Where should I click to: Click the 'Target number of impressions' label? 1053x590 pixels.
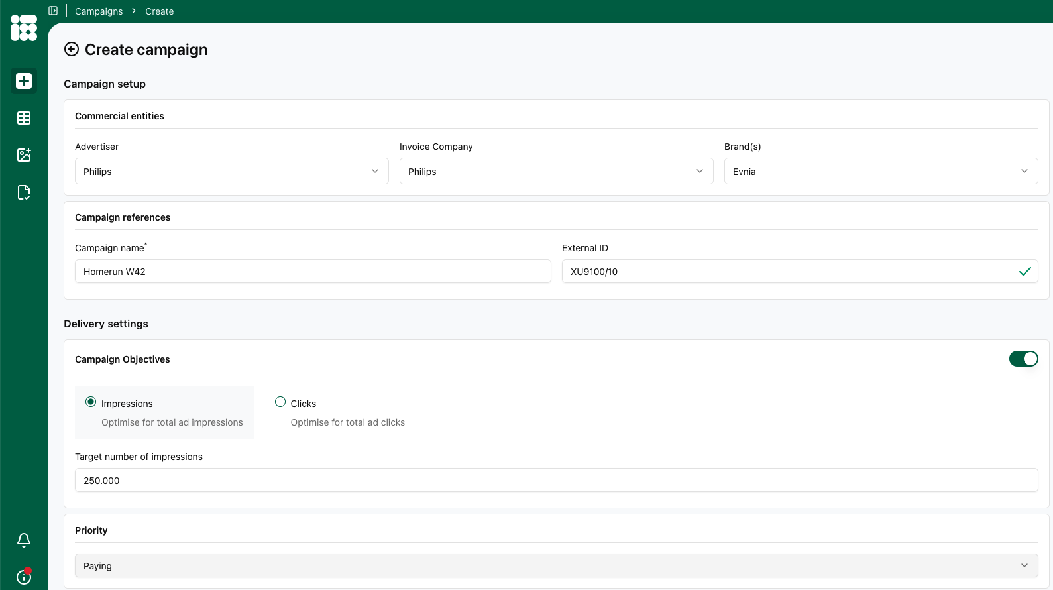coord(139,457)
